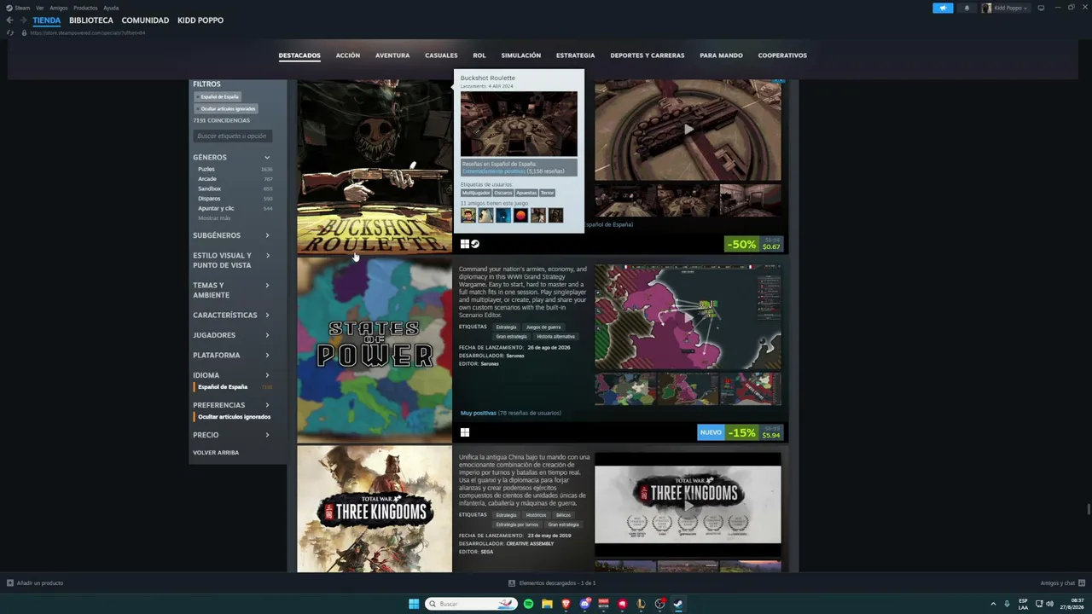Screen dimensions: 1092x614
Task: Open the Windows Start menu
Action: click(x=414, y=604)
